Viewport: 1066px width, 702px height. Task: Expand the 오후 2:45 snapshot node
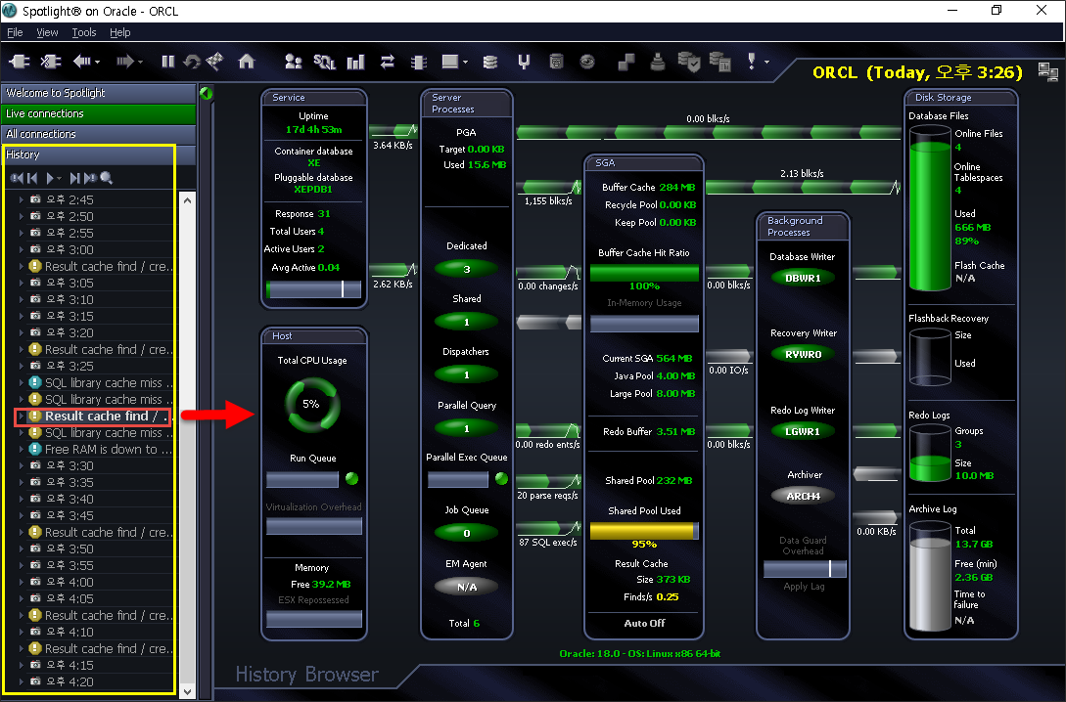[x=22, y=199]
